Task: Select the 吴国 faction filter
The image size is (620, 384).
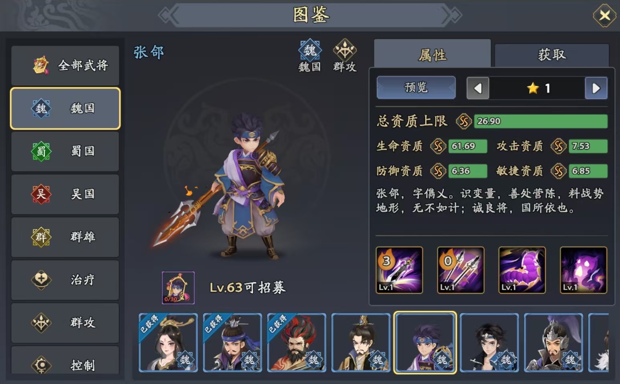Action: click(x=65, y=194)
